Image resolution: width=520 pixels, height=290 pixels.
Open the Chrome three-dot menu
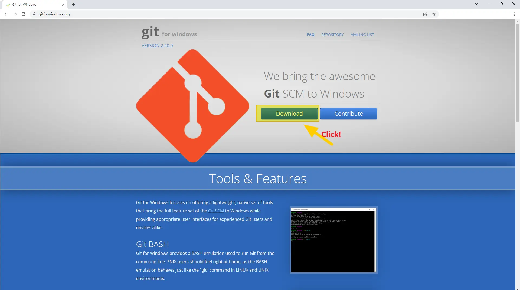(514, 14)
